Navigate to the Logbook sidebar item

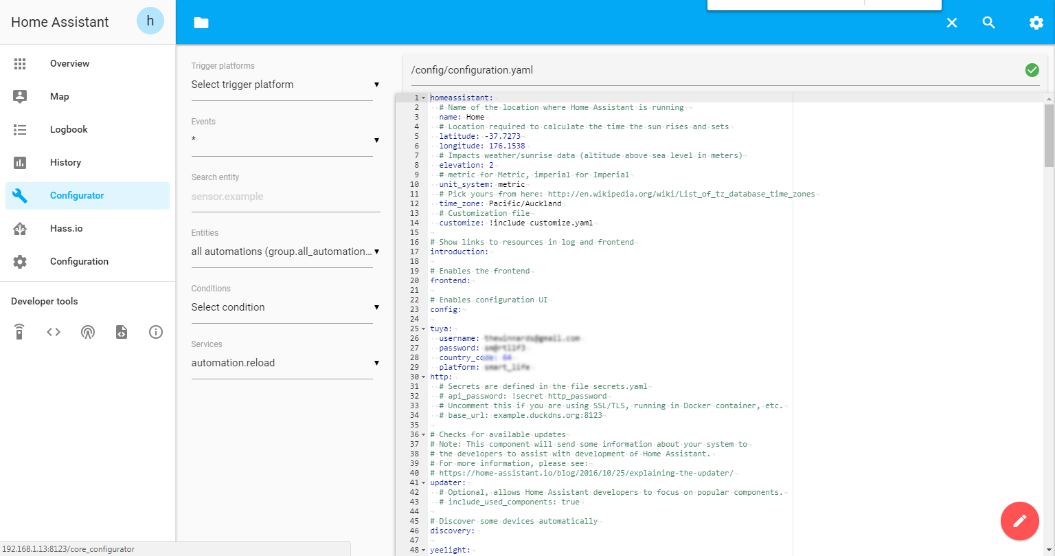(69, 129)
